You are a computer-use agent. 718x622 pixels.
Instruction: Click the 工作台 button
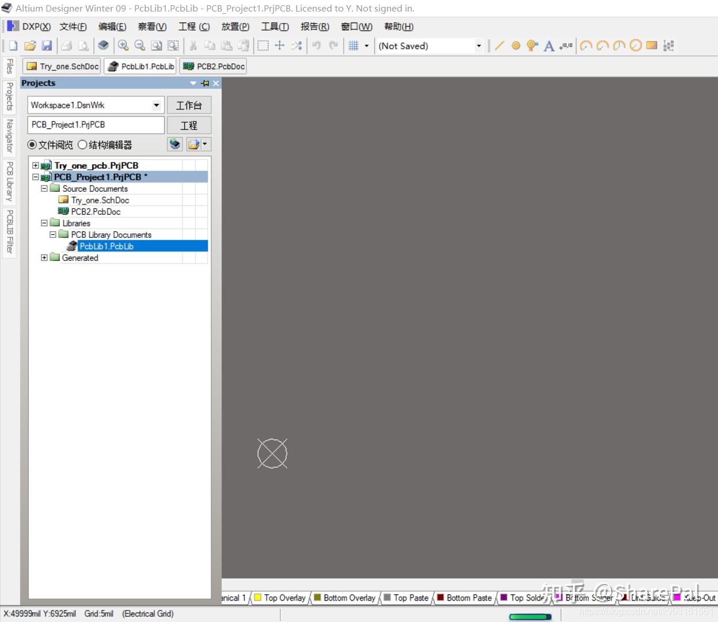189,105
